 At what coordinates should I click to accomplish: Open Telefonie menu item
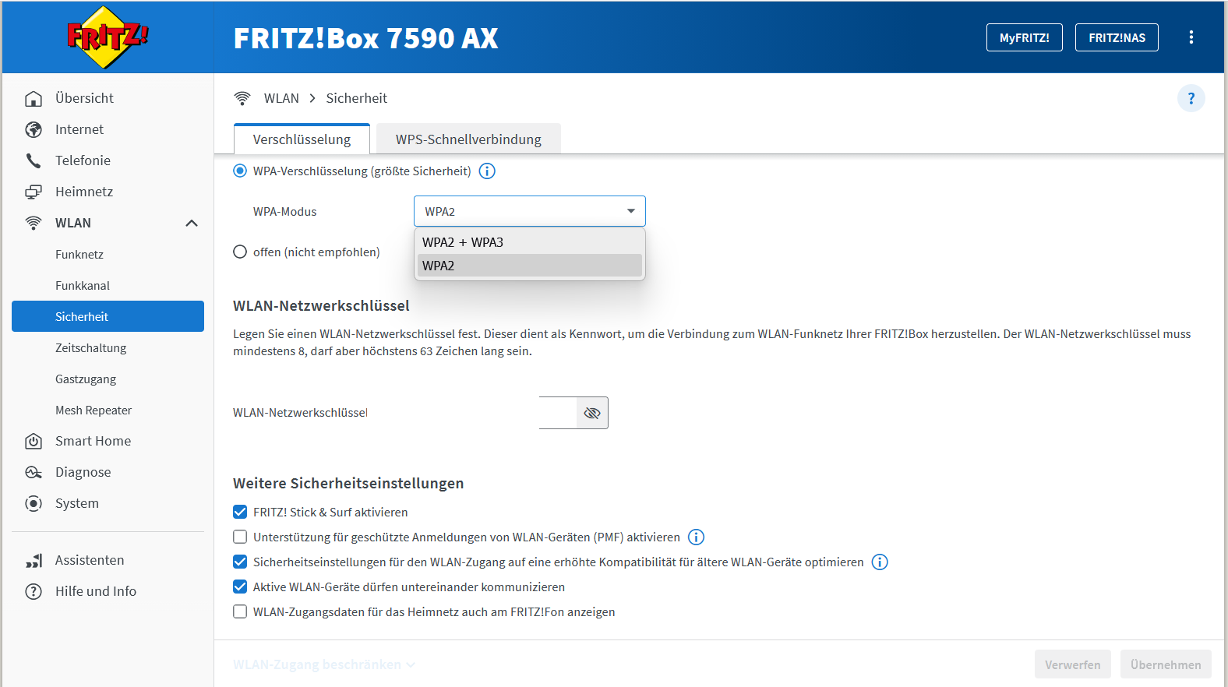pyautogui.click(x=108, y=160)
